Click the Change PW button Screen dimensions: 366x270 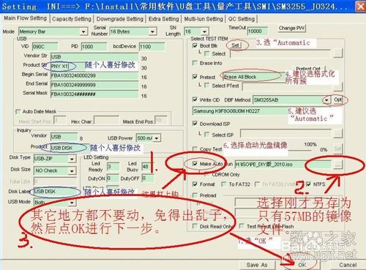click(x=291, y=29)
